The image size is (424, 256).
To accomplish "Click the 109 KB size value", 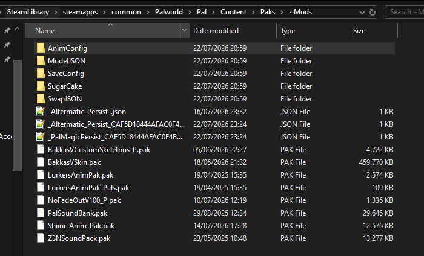I will pyautogui.click(x=382, y=188).
